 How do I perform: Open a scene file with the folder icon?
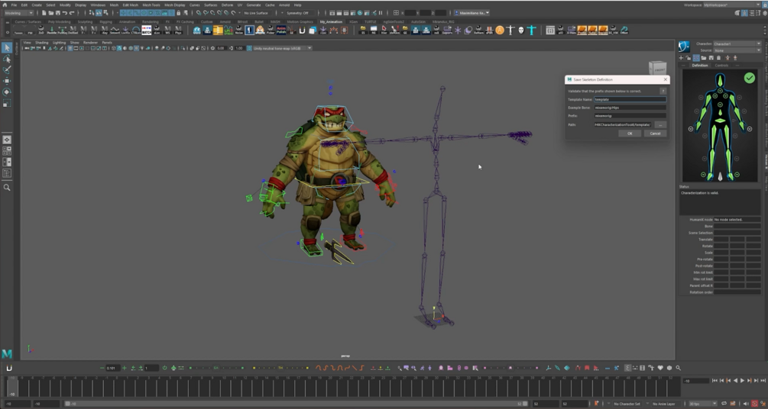pos(51,13)
